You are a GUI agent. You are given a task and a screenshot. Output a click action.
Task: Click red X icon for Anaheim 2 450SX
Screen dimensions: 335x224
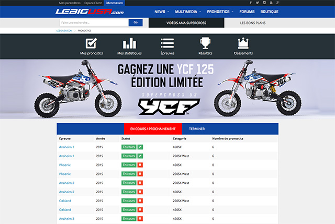pyautogui.click(x=140, y=192)
